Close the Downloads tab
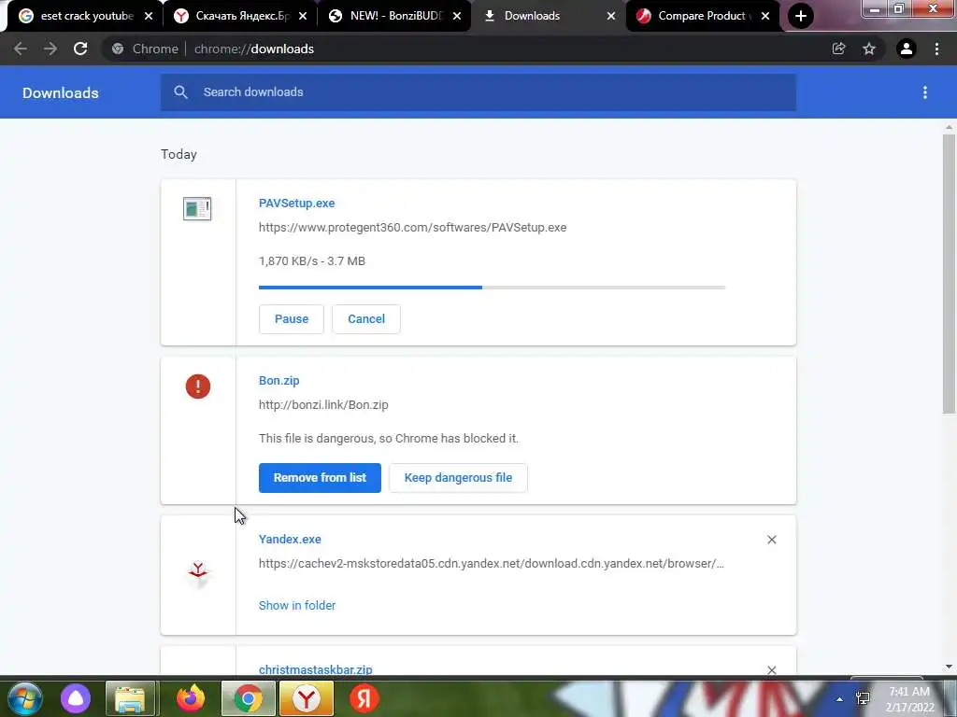This screenshot has height=717, width=957. pyautogui.click(x=611, y=16)
